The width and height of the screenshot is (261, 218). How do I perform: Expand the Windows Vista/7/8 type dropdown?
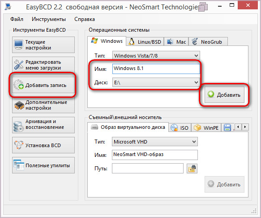[156, 56]
